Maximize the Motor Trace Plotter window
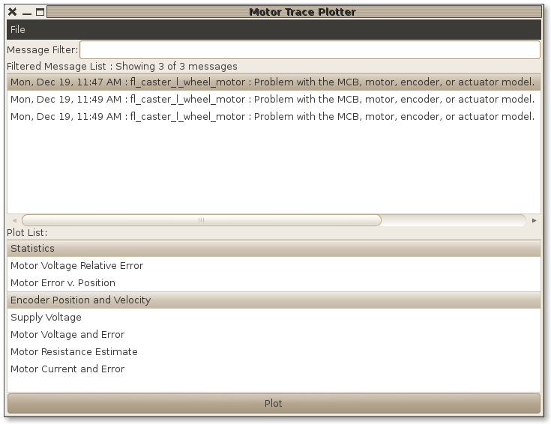Image resolution: width=551 pixels, height=424 pixels. (40, 12)
